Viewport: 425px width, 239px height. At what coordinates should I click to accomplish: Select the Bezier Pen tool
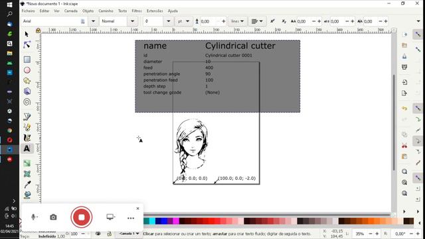(x=27, y=117)
